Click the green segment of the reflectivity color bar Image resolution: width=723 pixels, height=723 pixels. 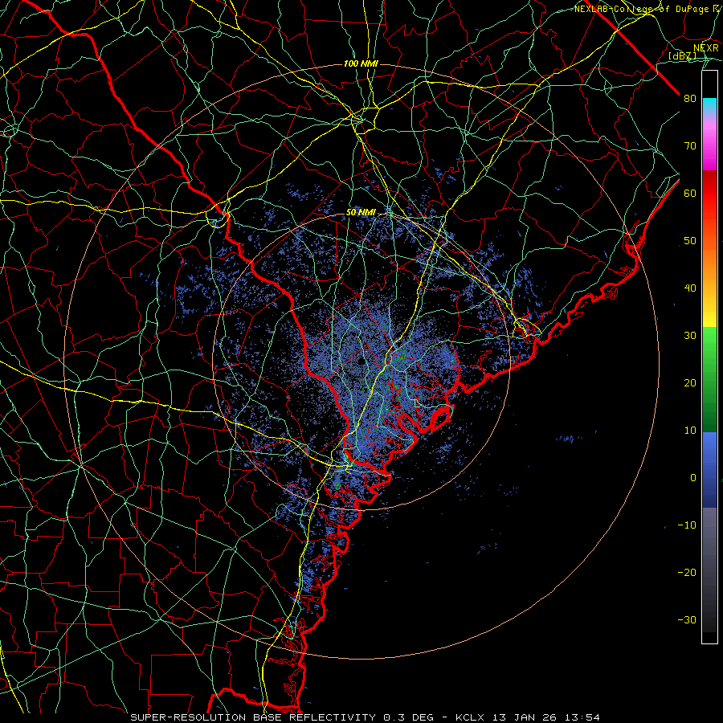(709, 379)
